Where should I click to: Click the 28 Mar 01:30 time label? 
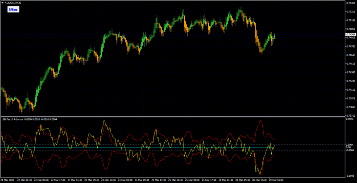point(226,179)
